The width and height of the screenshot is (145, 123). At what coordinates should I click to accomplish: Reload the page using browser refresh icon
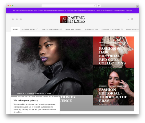[94, 6]
